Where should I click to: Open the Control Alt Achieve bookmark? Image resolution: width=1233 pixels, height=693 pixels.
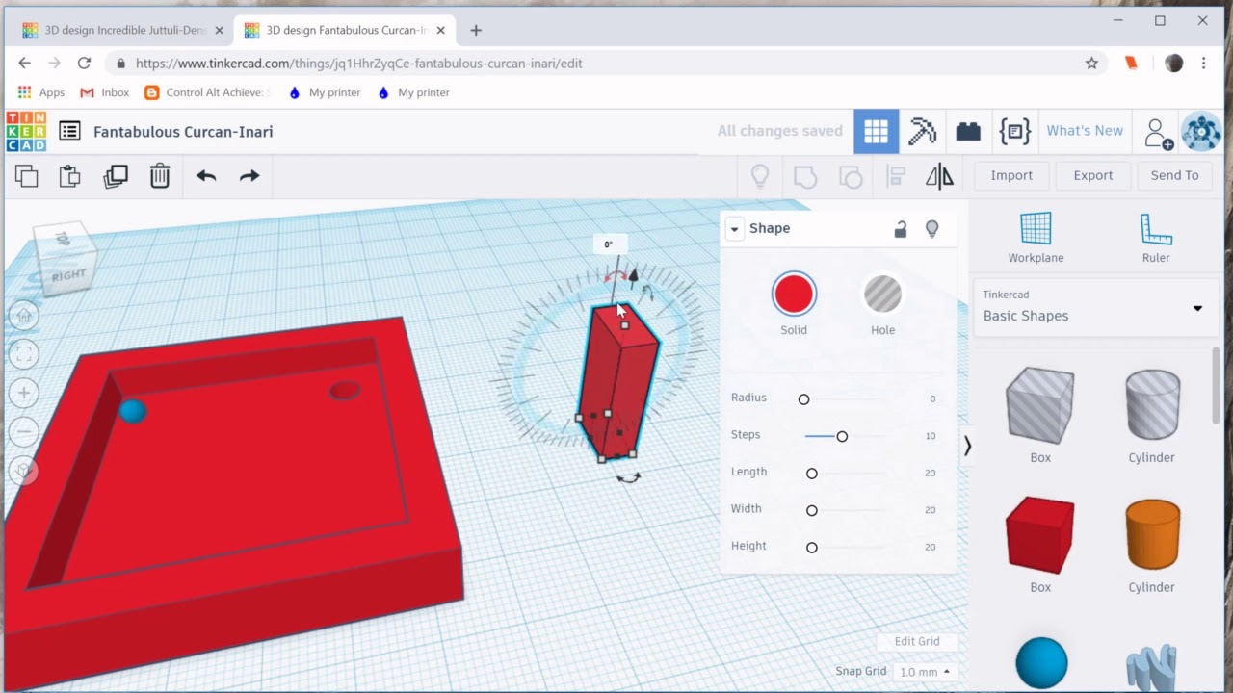point(208,92)
